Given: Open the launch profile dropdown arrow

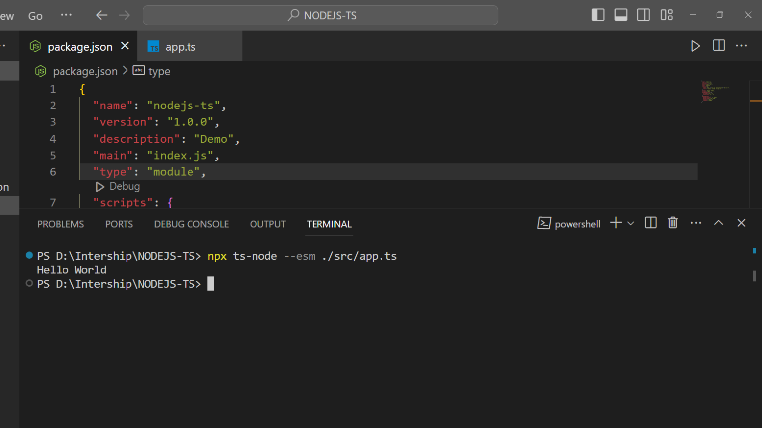Looking at the screenshot, I should coord(631,223).
